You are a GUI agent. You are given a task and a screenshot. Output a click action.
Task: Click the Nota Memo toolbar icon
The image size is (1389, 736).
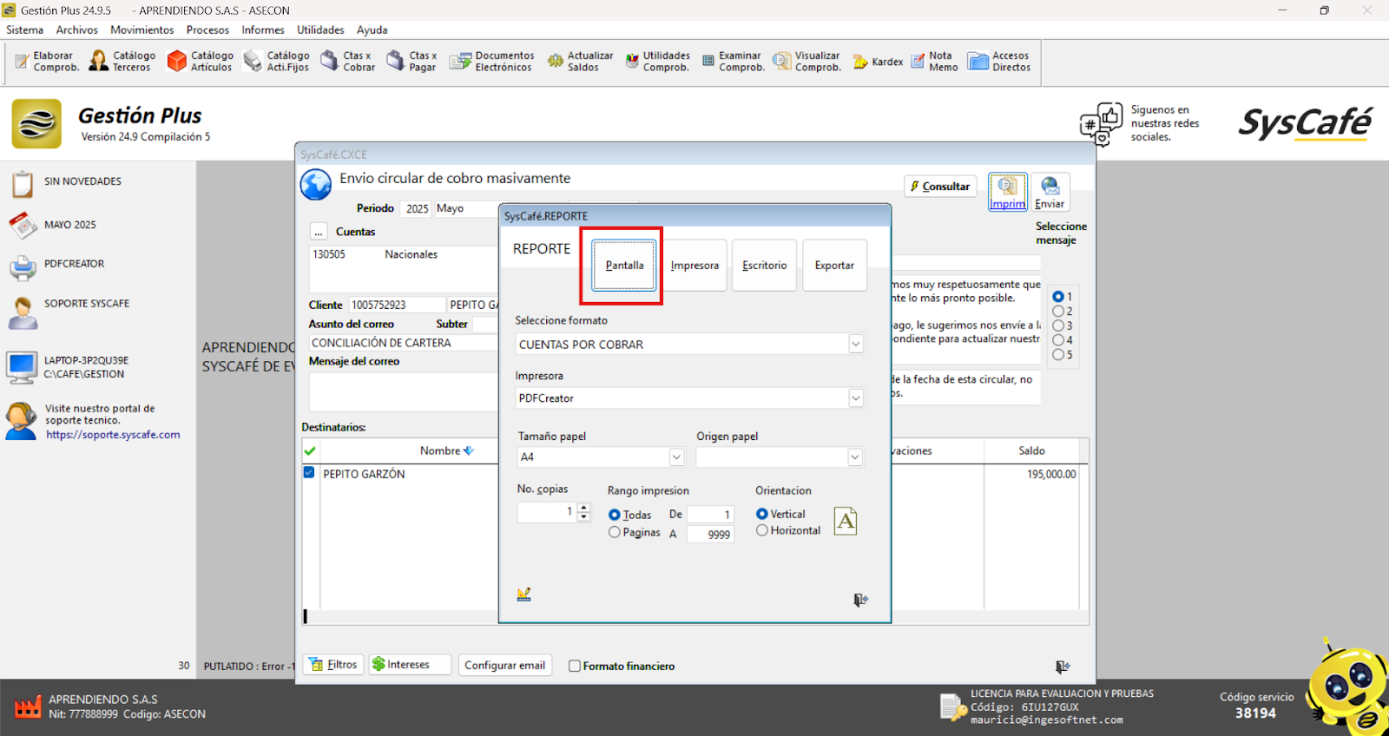(x=934, y=62)
